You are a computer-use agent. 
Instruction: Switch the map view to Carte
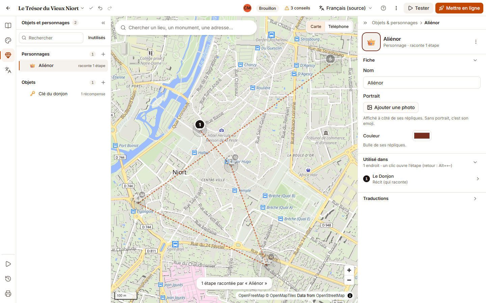pos(316,27)
